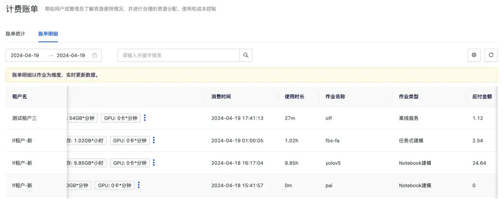This screenshot has height=199, width=503.
Task: Set start date 2024-04-19 field
Action: click(x=25, y=55)
